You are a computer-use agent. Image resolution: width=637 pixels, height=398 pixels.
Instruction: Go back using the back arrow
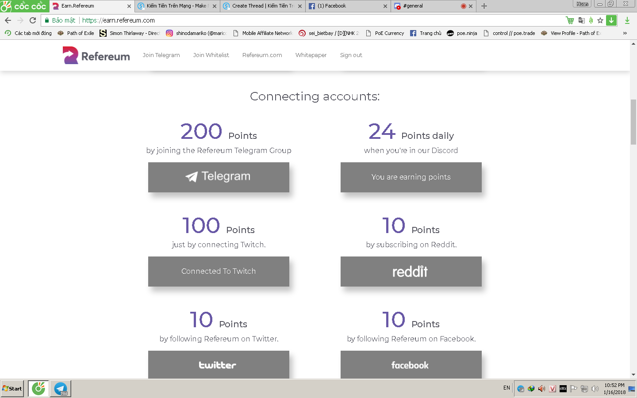(x=8, y=20)
